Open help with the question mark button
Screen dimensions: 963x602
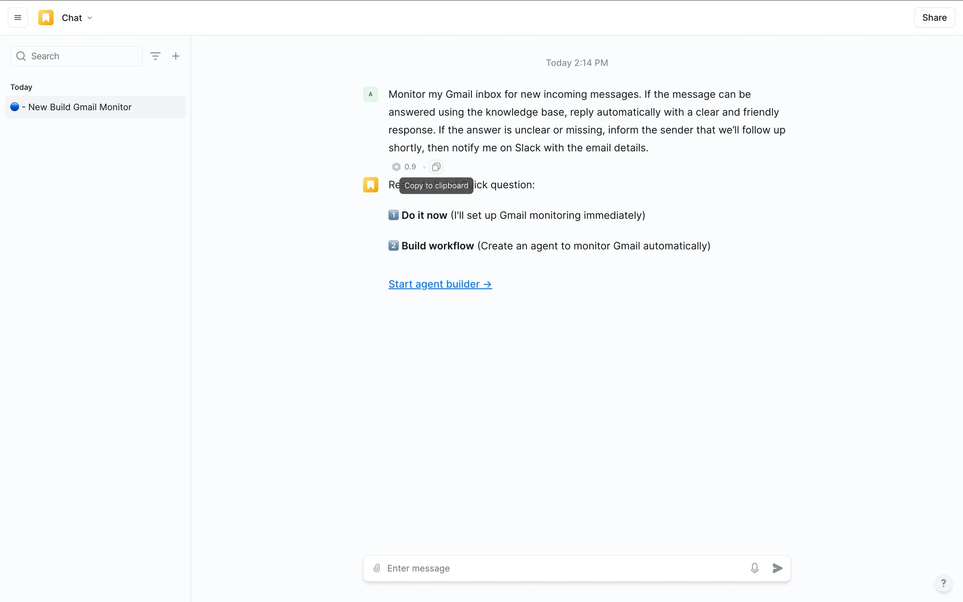pyautogui.click(x=943, y=583)
